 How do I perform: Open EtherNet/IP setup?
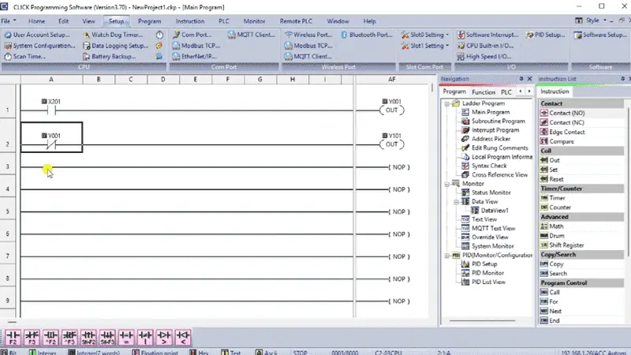click(x=194, y=57)
